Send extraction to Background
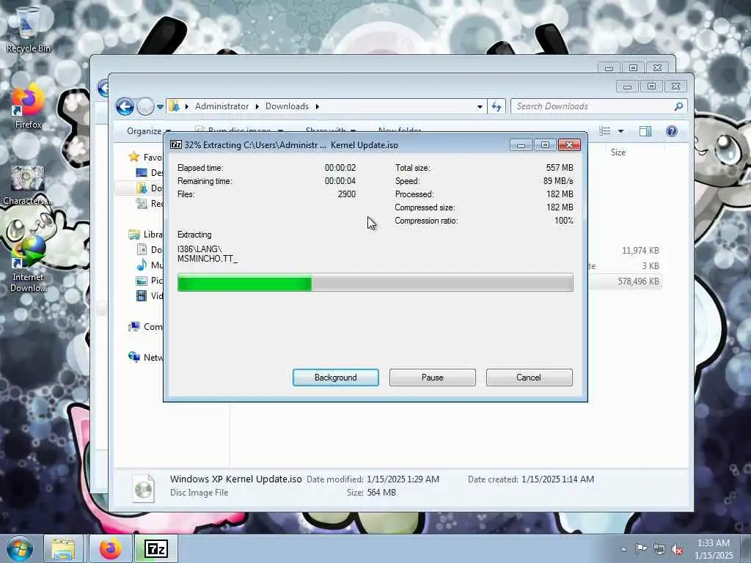Viewport: 751px width, 563px height. (335, 378)
